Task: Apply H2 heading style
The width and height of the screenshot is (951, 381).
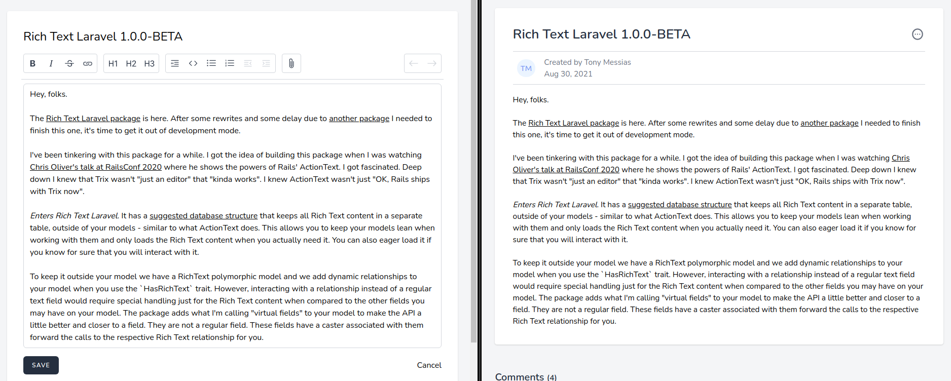Action: coord(131,63)
